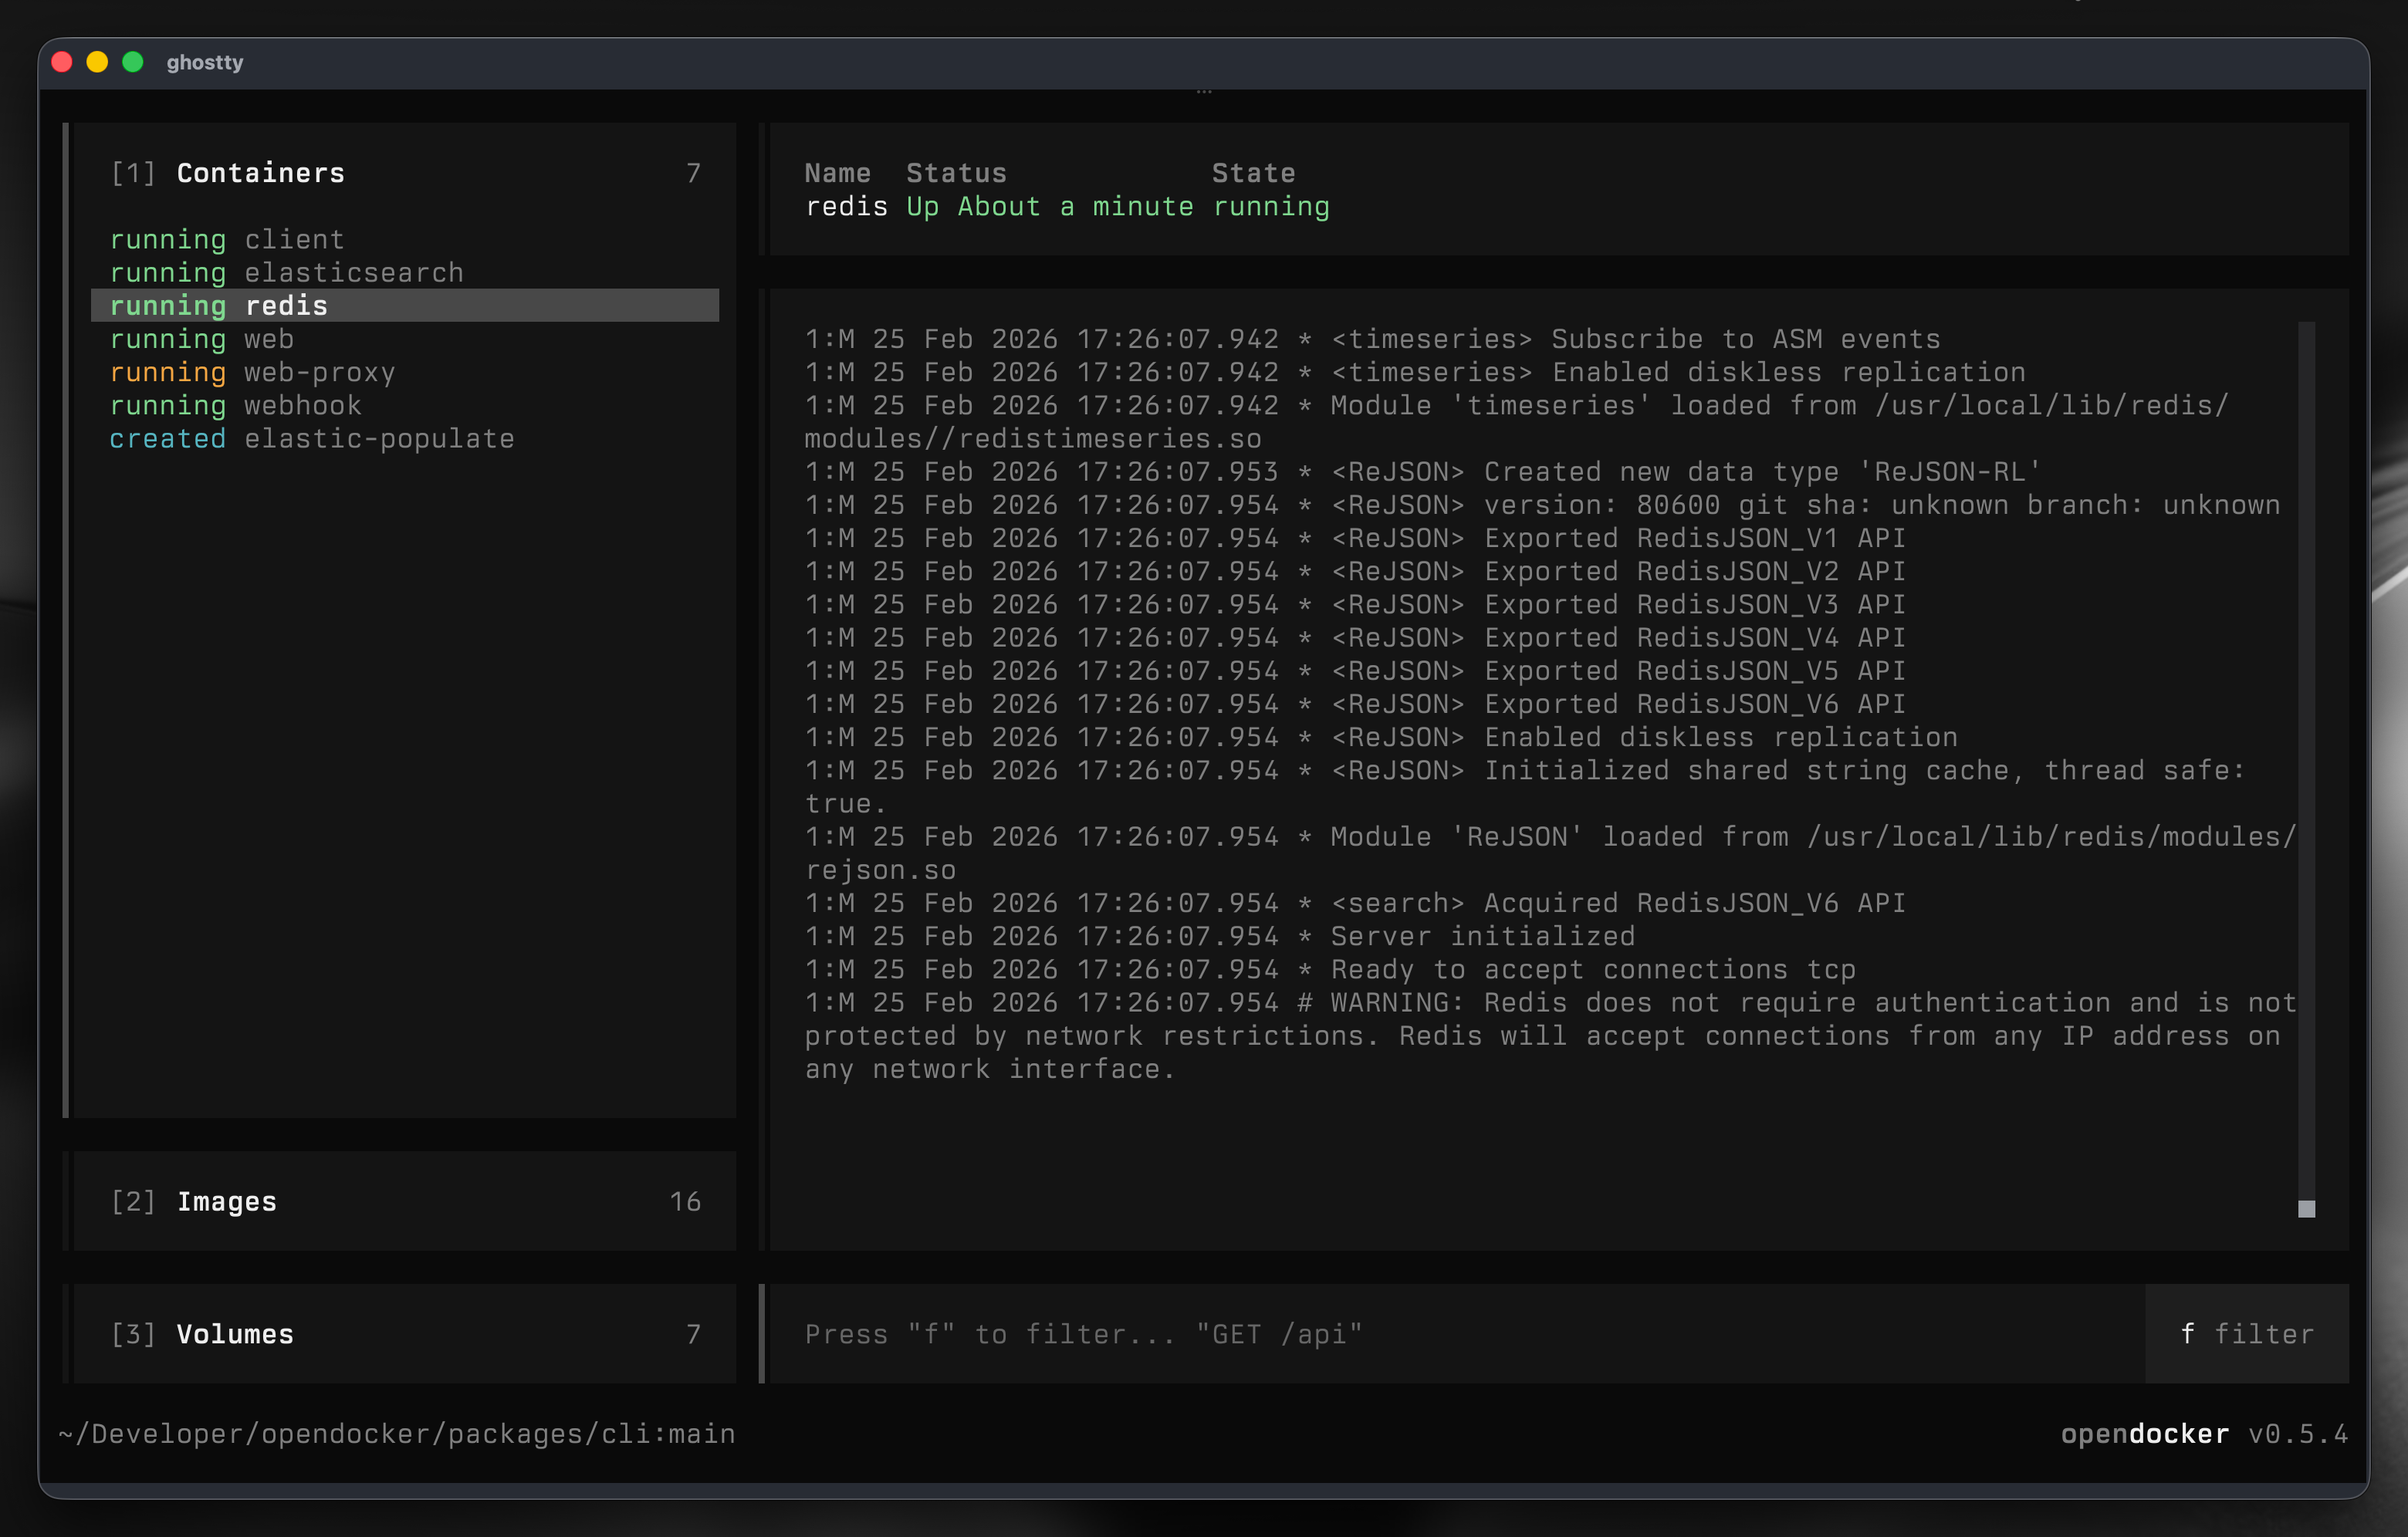Close the ghostty window with red button
This screenshot has width=2408, height=1537.
tap(62, 62)
